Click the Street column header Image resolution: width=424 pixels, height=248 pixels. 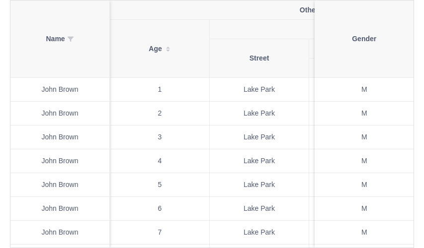[x=259, y=59]
